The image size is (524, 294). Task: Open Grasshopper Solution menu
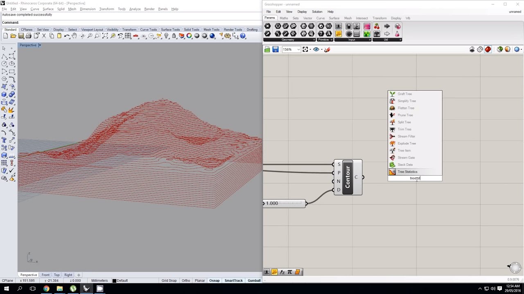click(x=317, y=11)
